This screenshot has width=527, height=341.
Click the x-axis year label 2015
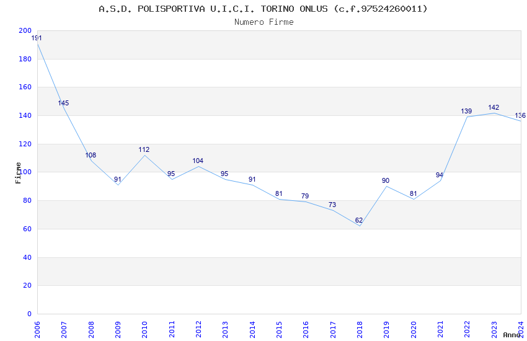click(x=279, y=330)
